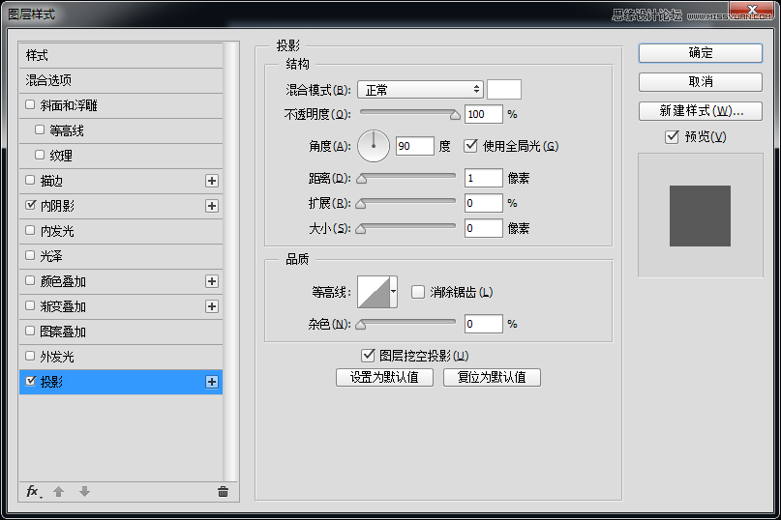Open the contour picker dropdown arrow
The image size is (781, 520).
(x=394, y=292)
